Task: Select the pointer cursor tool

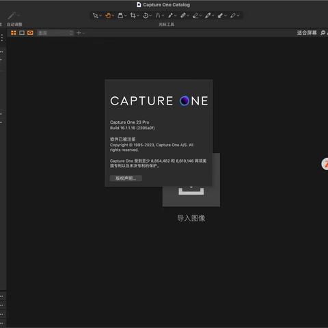Action: (x=95, y=16)
